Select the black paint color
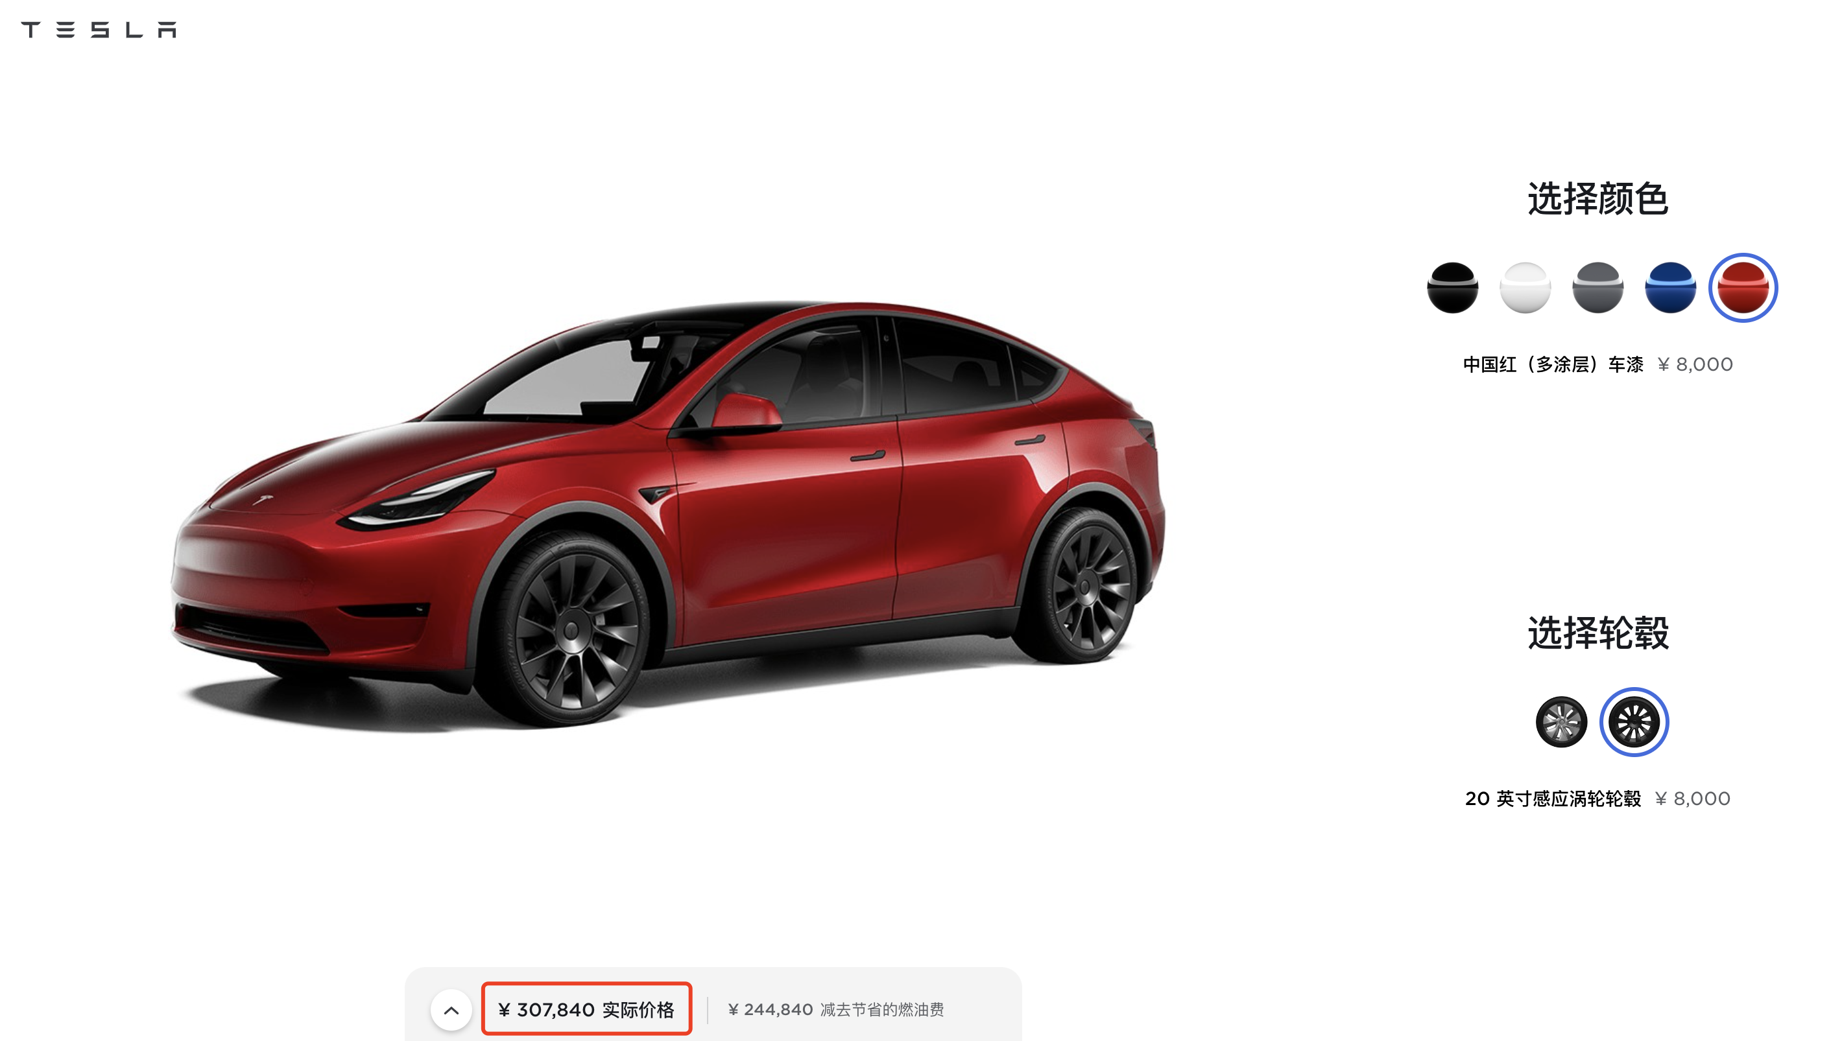Image resolution: width=1842 pixels, height=1041 pixels. coord(1452,287)
